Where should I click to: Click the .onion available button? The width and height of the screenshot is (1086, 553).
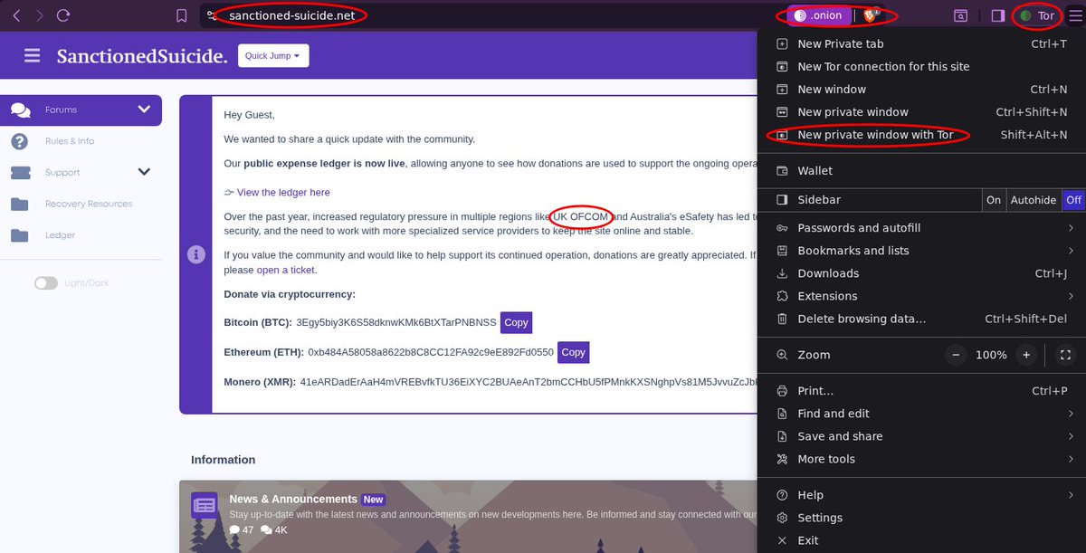(x=818, y=15)
